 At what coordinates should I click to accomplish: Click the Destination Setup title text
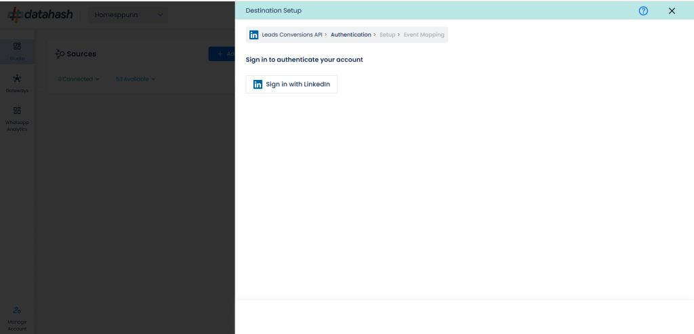pos(274,11)
